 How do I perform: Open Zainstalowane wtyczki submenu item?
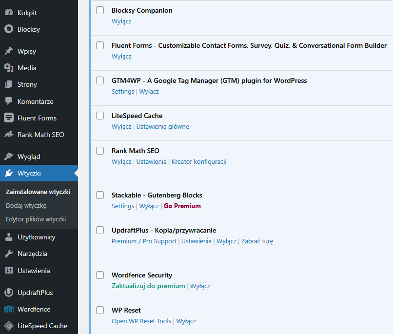(38, 192)
